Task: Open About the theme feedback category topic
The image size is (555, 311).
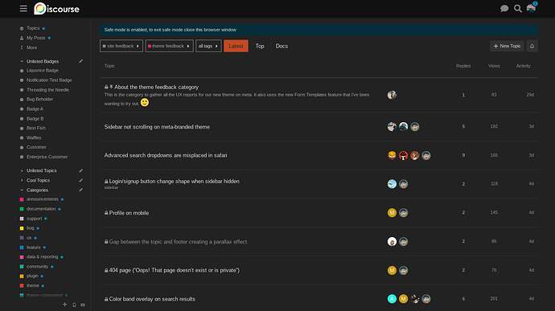Action: click(x=157, y=87)
